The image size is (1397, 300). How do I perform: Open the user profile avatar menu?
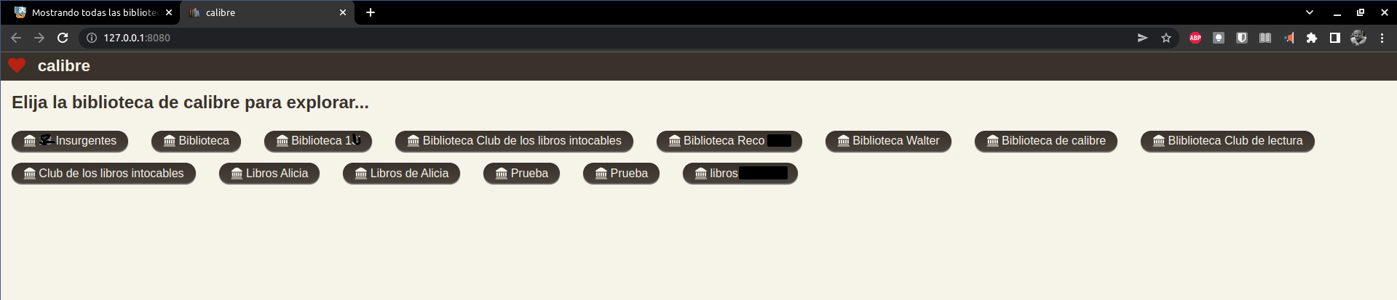pos(1358,38)
